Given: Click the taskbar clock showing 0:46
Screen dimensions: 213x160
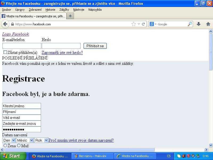Looking at the screenshot, I should [x=206, y=156].
